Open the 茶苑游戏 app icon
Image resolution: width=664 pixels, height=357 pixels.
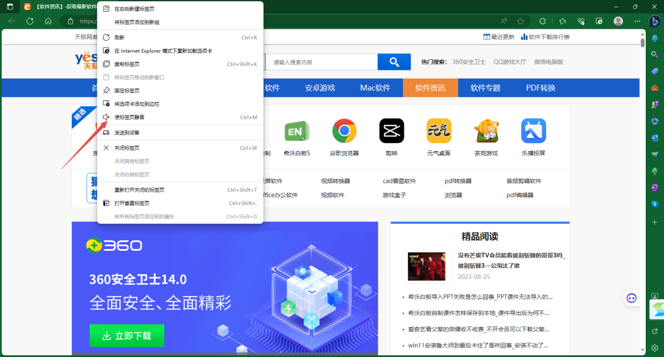click(486, 131)
